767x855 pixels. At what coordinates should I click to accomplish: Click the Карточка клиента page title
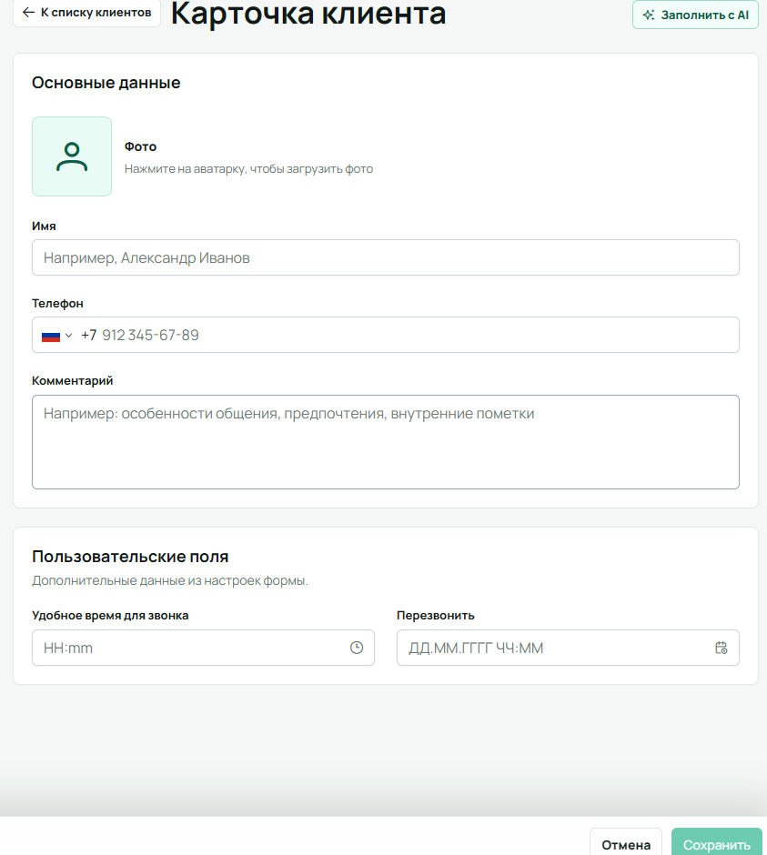tap(308, 14)
